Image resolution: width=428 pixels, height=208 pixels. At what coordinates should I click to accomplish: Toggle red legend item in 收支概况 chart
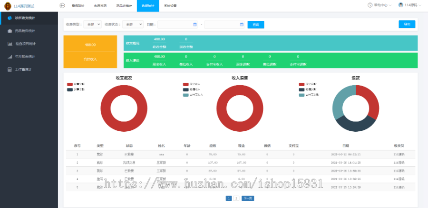coord(70,84)
